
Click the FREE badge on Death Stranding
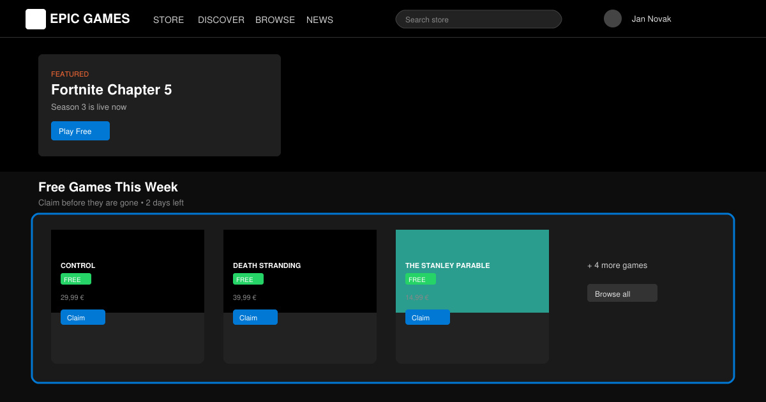[248, 279]
